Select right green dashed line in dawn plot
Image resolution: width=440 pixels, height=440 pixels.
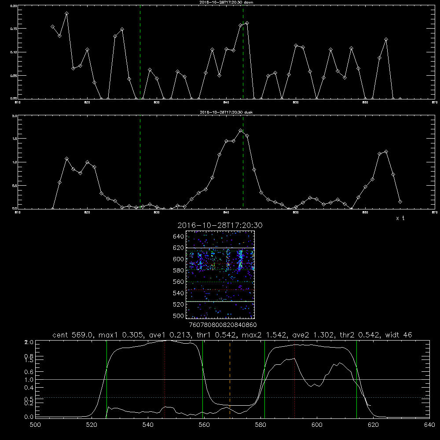243,52
